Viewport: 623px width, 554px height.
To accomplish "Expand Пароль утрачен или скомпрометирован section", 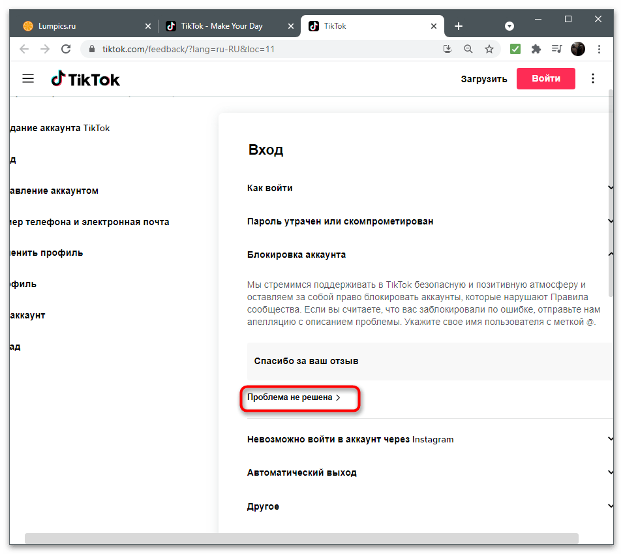I will 429,221.
